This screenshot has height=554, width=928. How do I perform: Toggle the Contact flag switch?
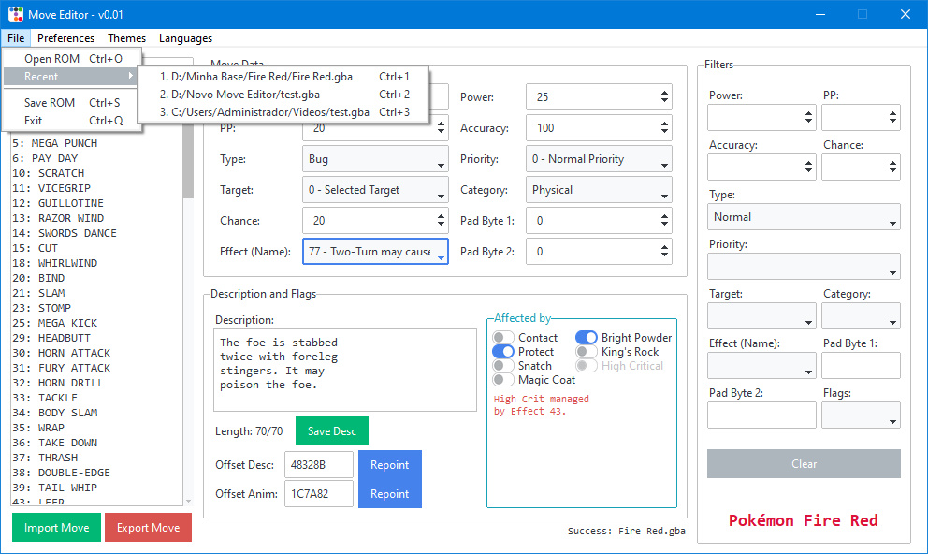pyautogui.click(x=503, y=338)
